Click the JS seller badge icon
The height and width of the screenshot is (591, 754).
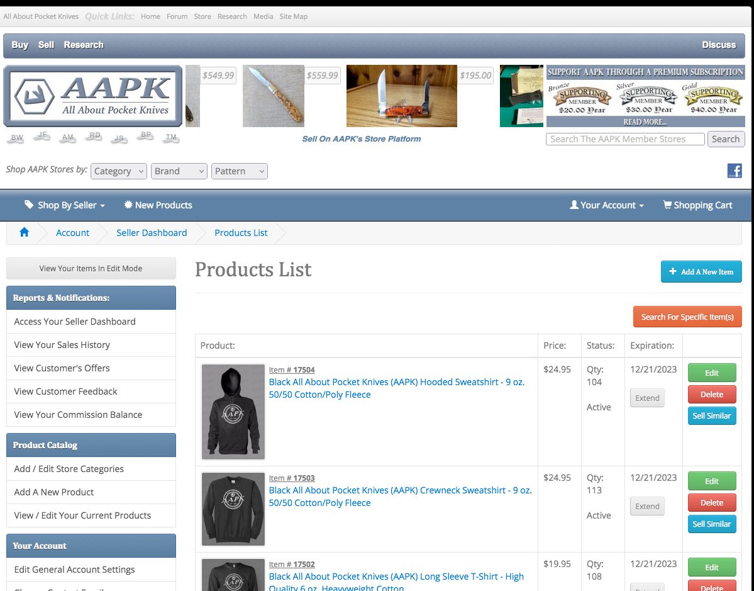[x=119, y=138]
